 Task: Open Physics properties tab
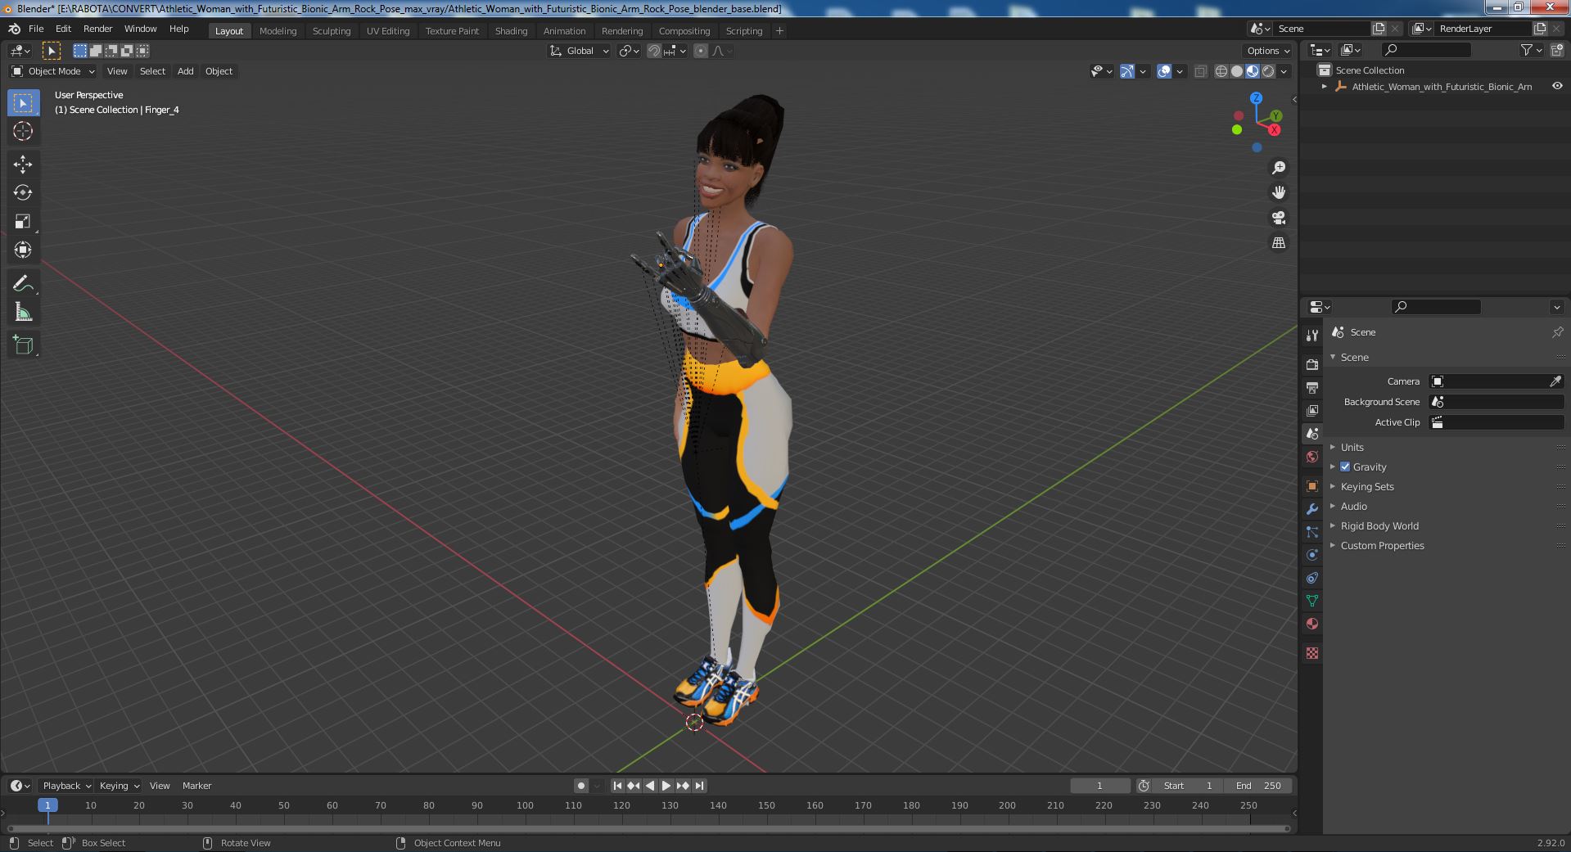(x=1312, y=555)
